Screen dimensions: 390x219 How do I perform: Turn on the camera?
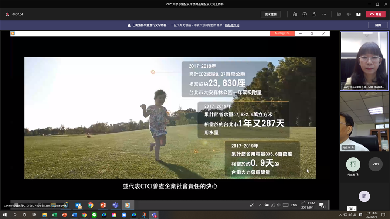339,14
